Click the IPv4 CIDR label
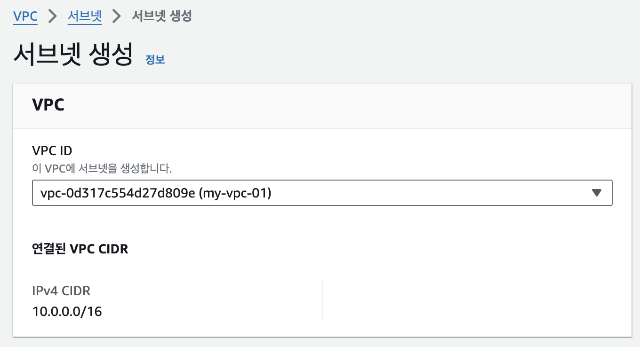 (61, 291)
